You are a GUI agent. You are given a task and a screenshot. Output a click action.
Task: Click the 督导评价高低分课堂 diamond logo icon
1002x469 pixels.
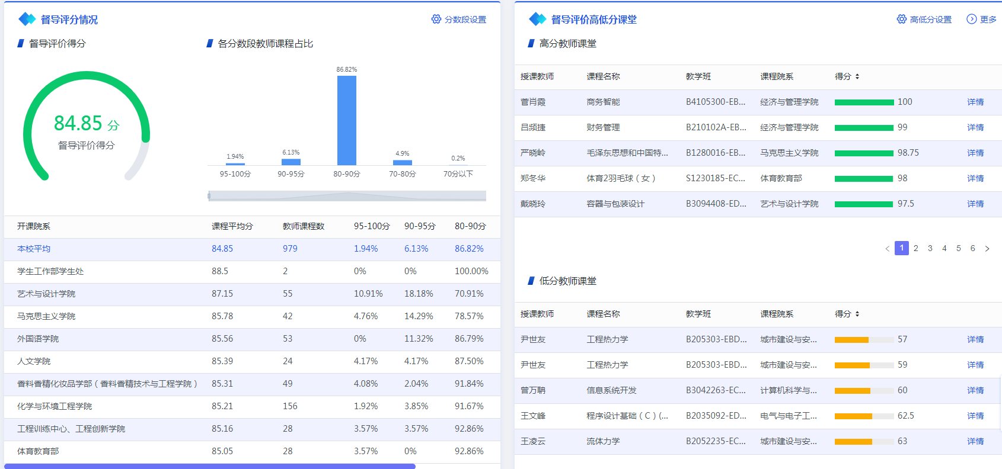[x=537, y=20]
